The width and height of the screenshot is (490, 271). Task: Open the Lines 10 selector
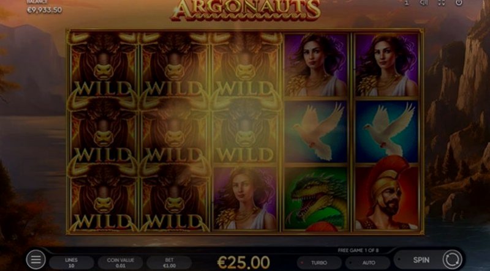coord(71,263)
